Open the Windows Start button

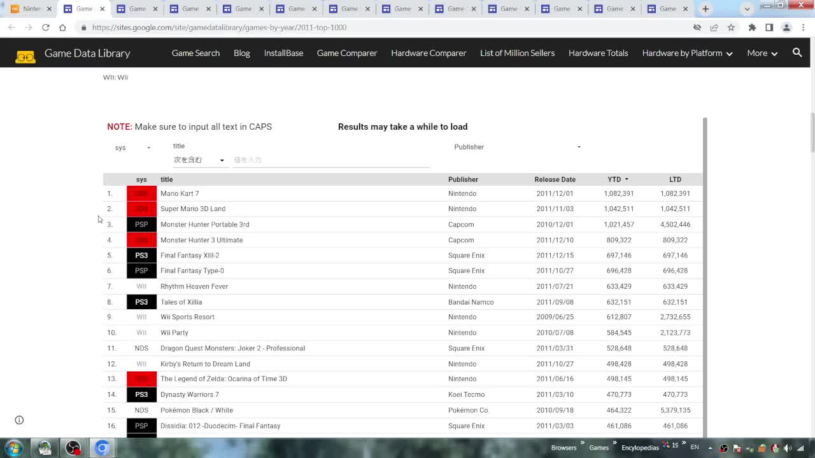click(14, 448)
